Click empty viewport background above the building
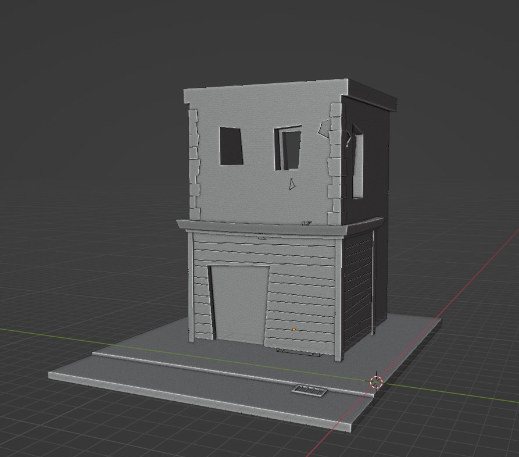 pos(262,41)
